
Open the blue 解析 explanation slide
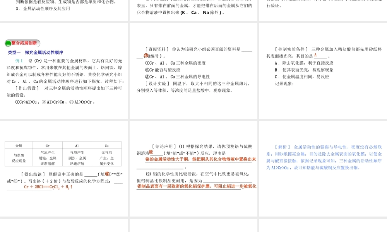(323, 169)
